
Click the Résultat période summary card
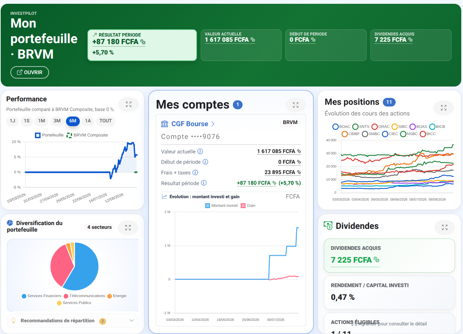[142, 45]
